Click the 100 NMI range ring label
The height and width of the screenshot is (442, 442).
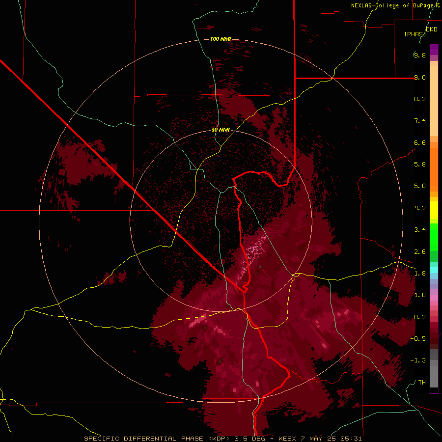[x=221, y=39]
